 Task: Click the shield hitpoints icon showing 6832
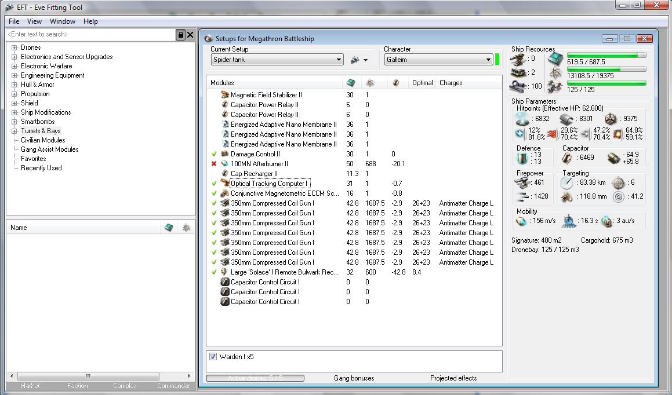[x=522, y=119]
